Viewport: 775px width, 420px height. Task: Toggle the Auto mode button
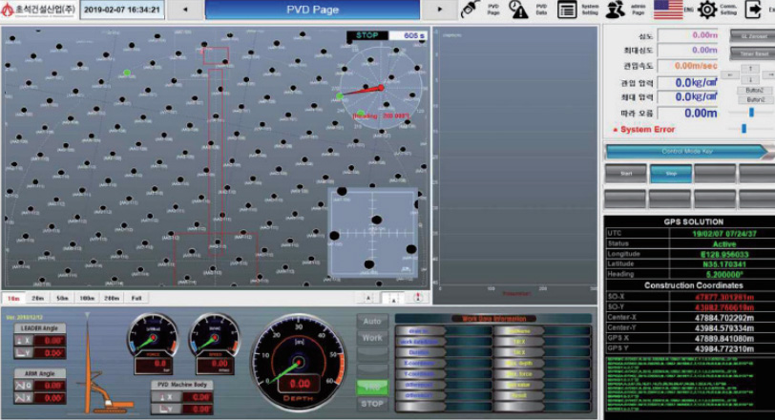(372, 322)
